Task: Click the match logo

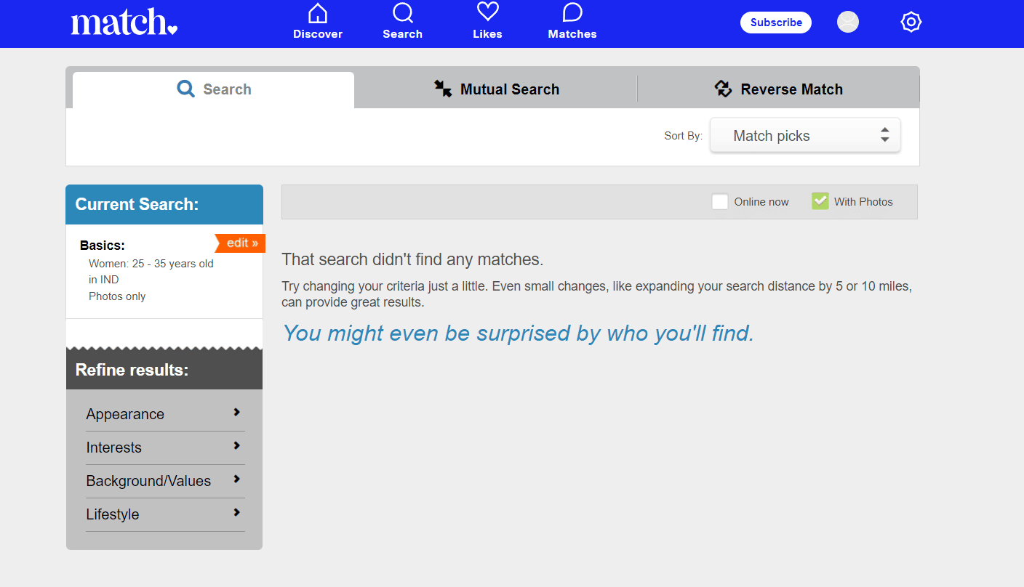Action: pos(124,22)
